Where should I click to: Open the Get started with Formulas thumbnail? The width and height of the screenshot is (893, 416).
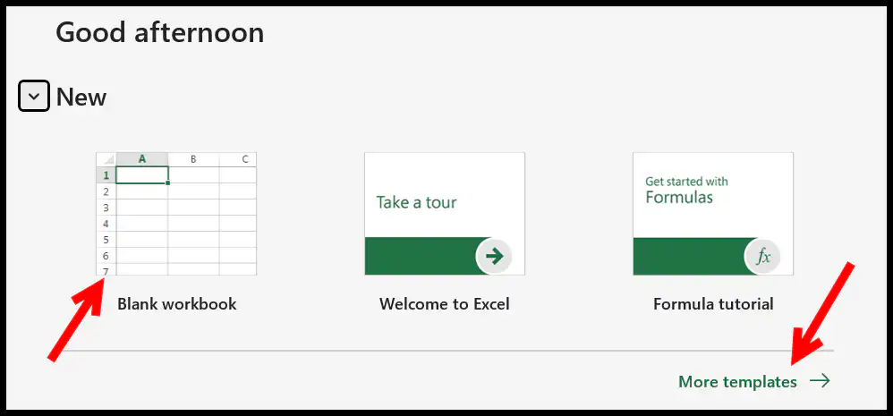click(x=713, y=214)
